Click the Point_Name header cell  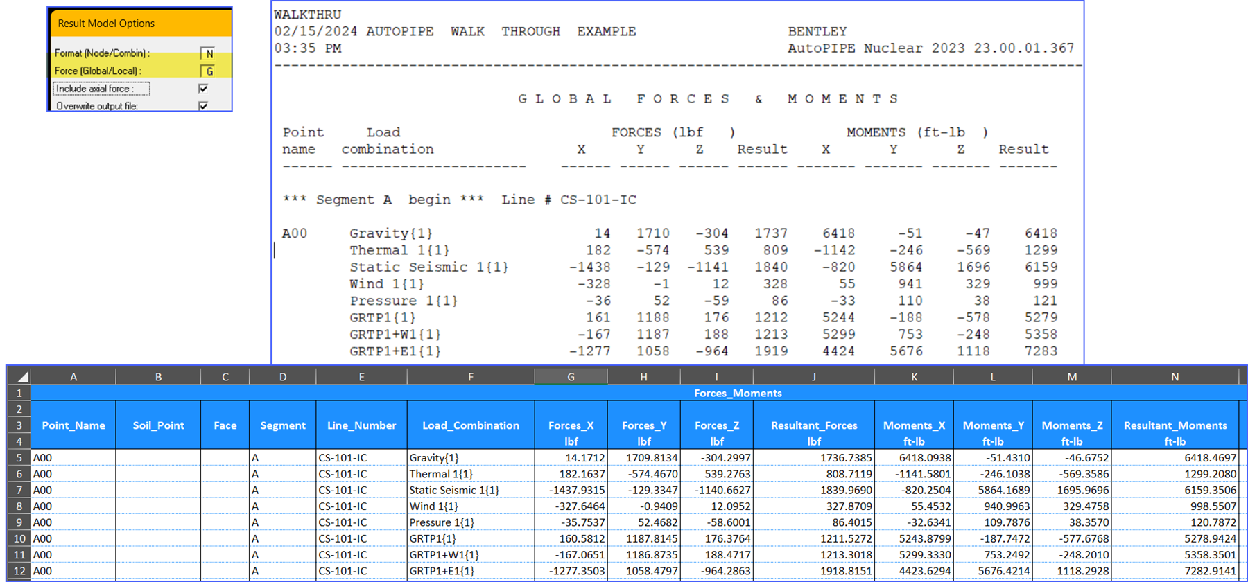73,425
